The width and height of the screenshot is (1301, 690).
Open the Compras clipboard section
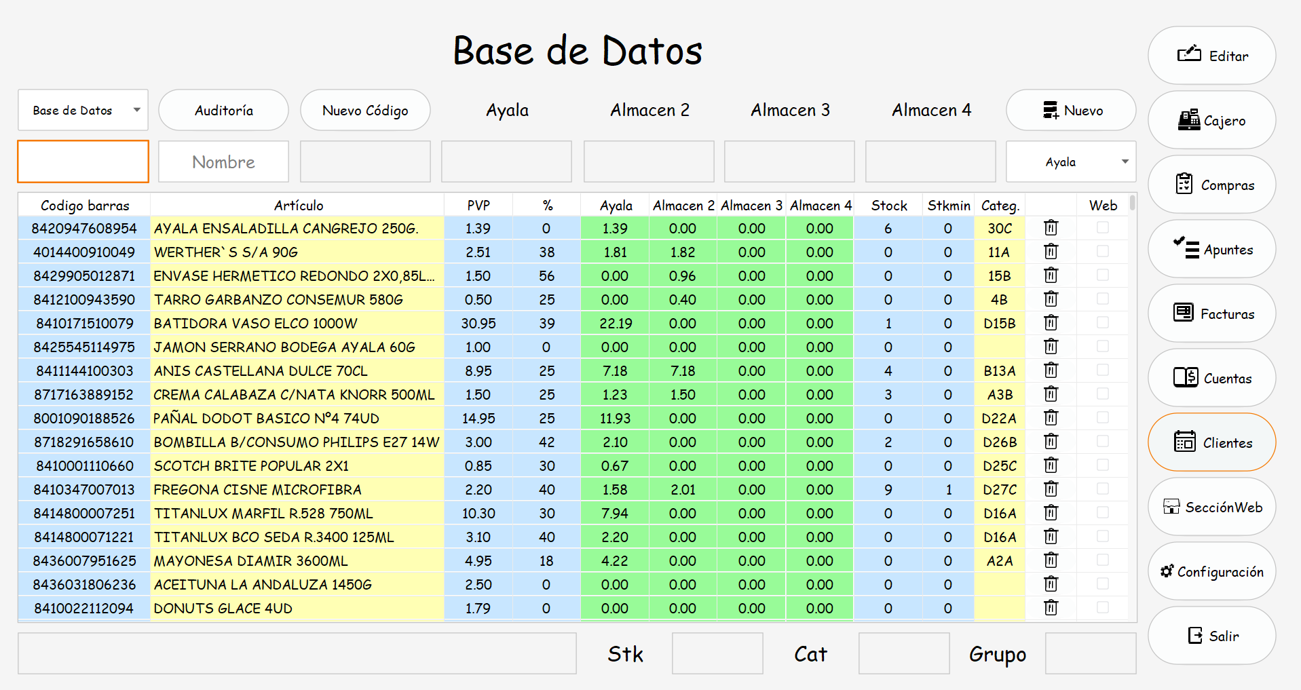click(1211, 185)
